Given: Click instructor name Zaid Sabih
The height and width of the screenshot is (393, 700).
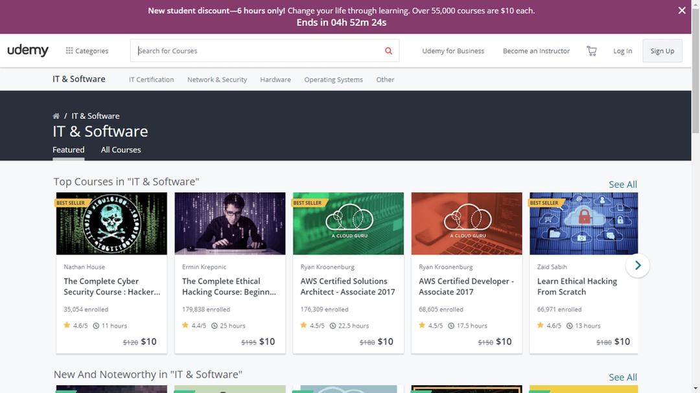Looking at the screenshot, I should coord(552,267).
